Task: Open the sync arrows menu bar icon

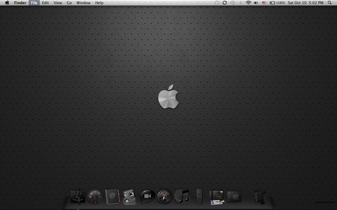Action: [x=225, y=3]
